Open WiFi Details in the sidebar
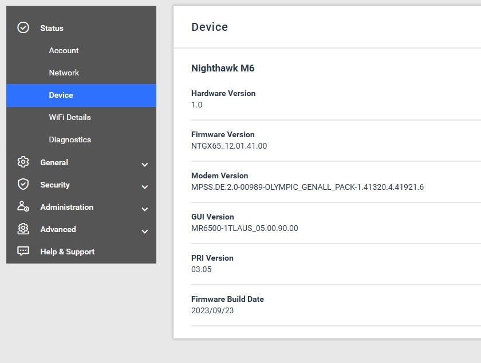This screenshot has width=481, height=363. pos(70,117)
